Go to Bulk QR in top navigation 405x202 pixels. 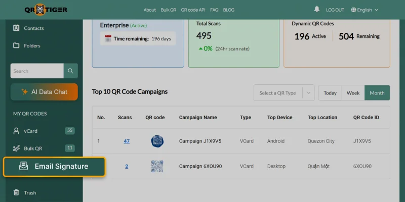point(169,10)
